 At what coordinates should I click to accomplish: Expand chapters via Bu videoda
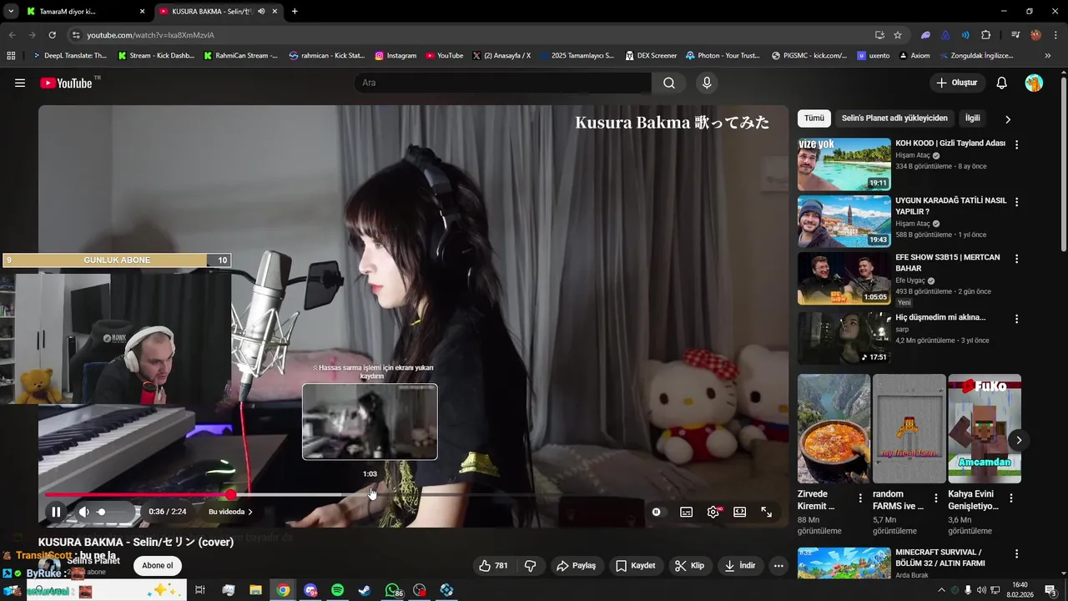(230, 512)
